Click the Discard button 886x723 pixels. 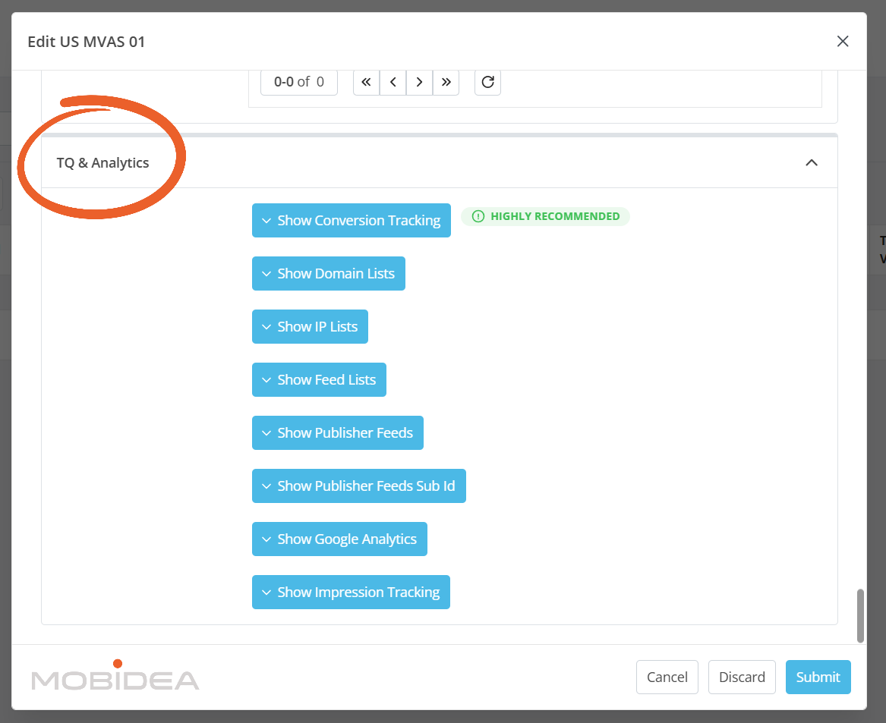(x=742, y=677)
